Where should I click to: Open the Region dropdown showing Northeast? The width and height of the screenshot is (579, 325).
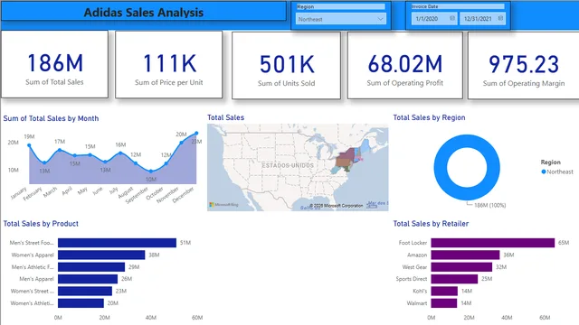(x=341, y=19)
